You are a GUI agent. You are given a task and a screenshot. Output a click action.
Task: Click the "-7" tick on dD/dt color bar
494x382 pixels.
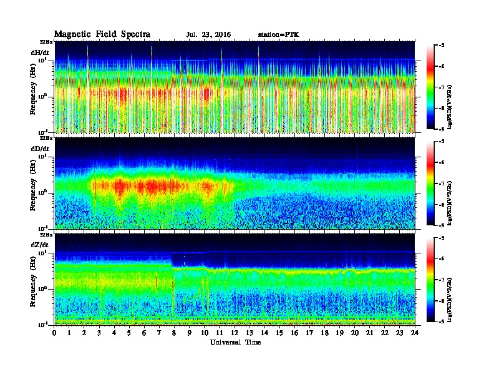(x=442, y=184)
